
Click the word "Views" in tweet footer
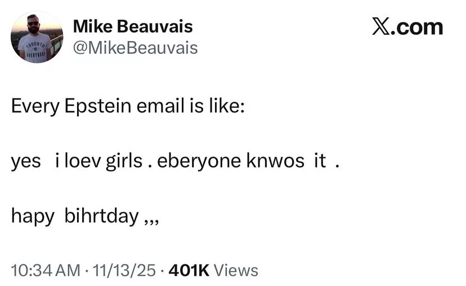pos(236,270)
